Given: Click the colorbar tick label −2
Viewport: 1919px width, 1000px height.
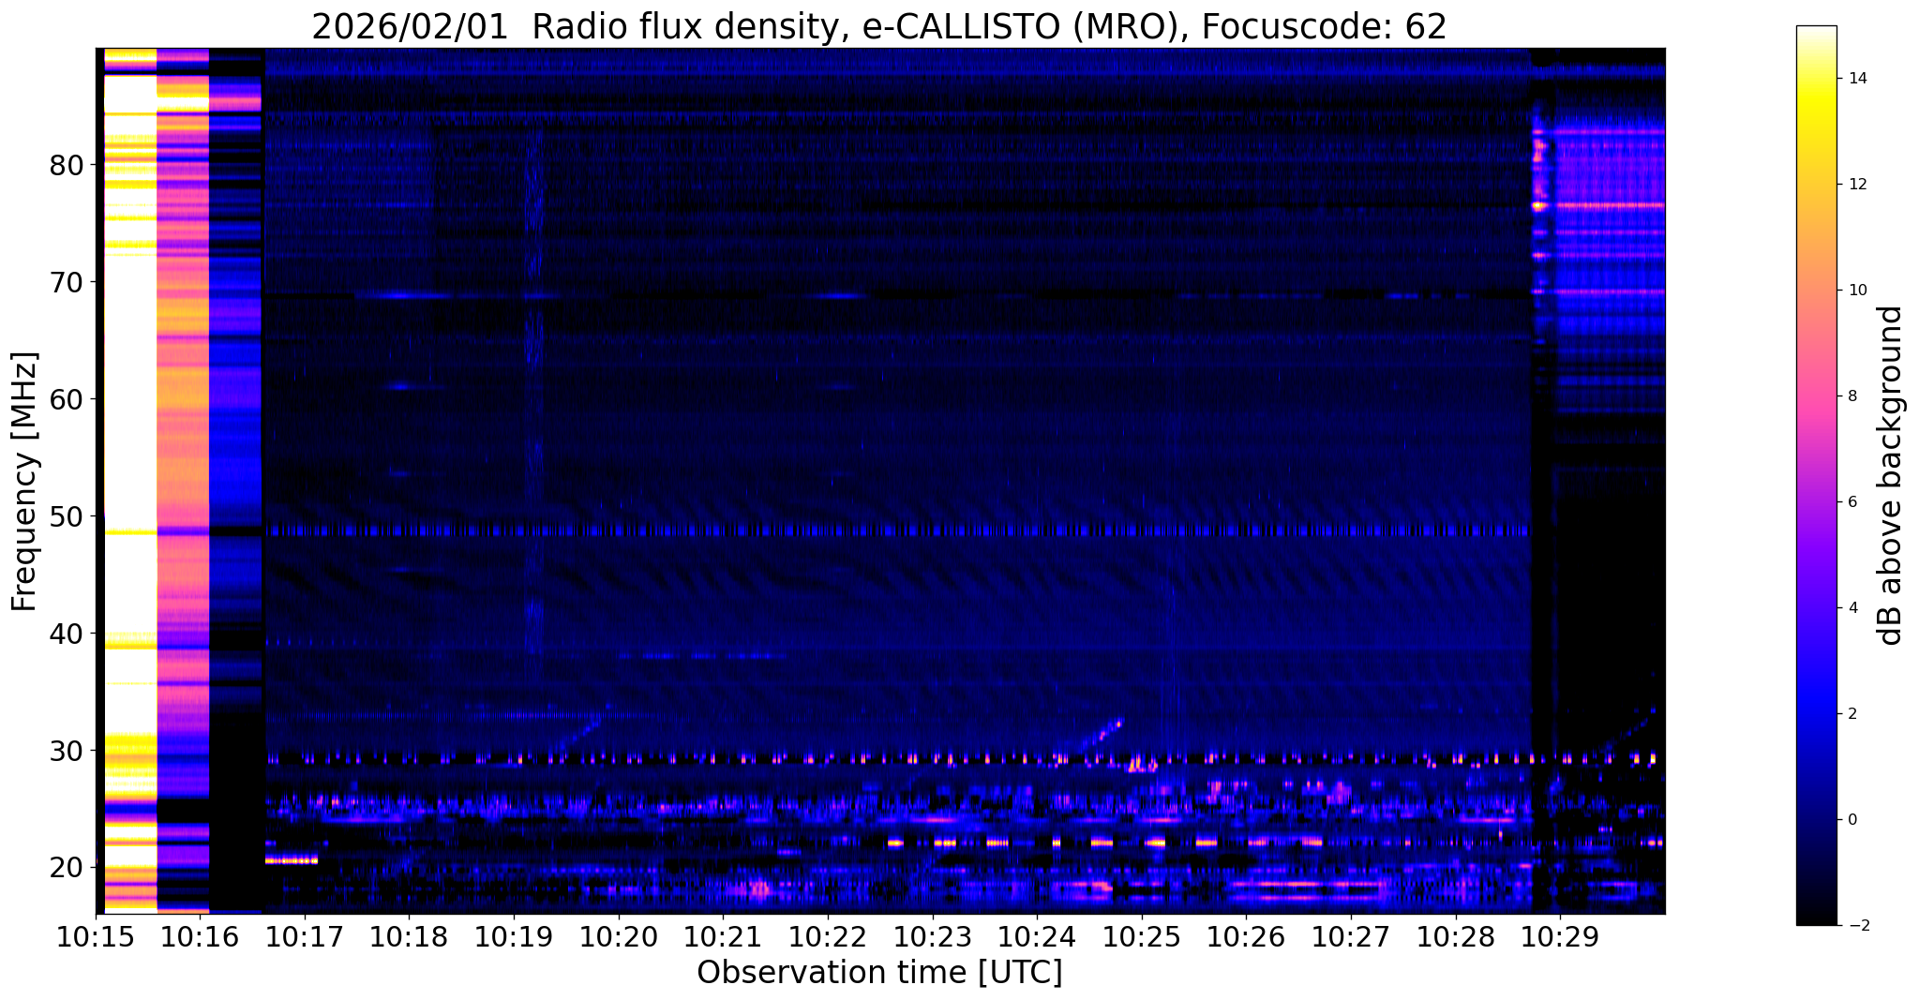Looking at the screenshot, I should pyautogui.click(x=1857, y=926).
